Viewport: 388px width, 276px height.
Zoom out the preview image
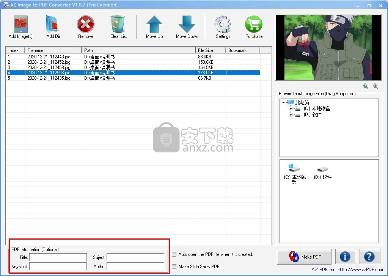(x=376, y=86)
